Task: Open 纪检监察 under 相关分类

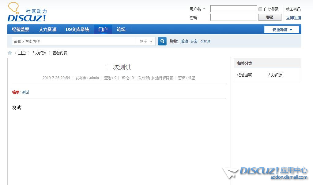Action: [x=244, y=75]
